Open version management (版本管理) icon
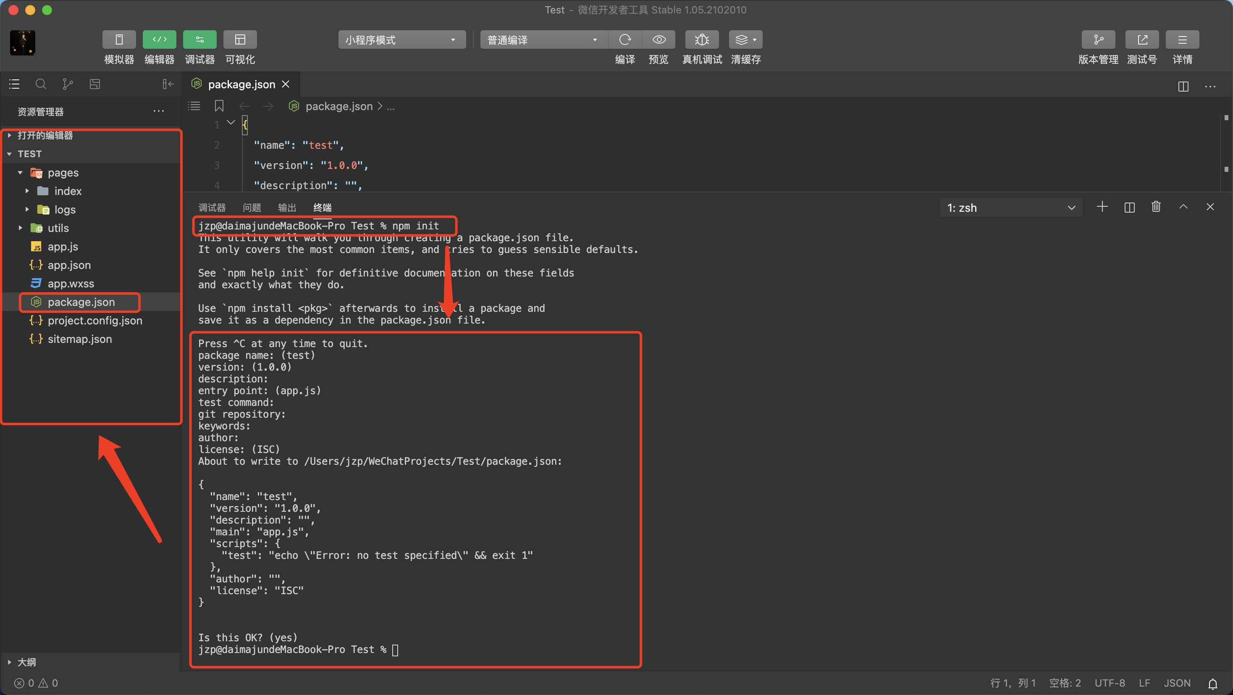Viewport: 1233px width, 695px height. 1098,40
